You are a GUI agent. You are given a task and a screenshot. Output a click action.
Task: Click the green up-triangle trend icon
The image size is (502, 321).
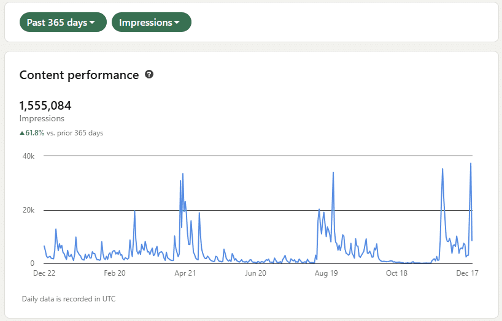click(22, 133)
